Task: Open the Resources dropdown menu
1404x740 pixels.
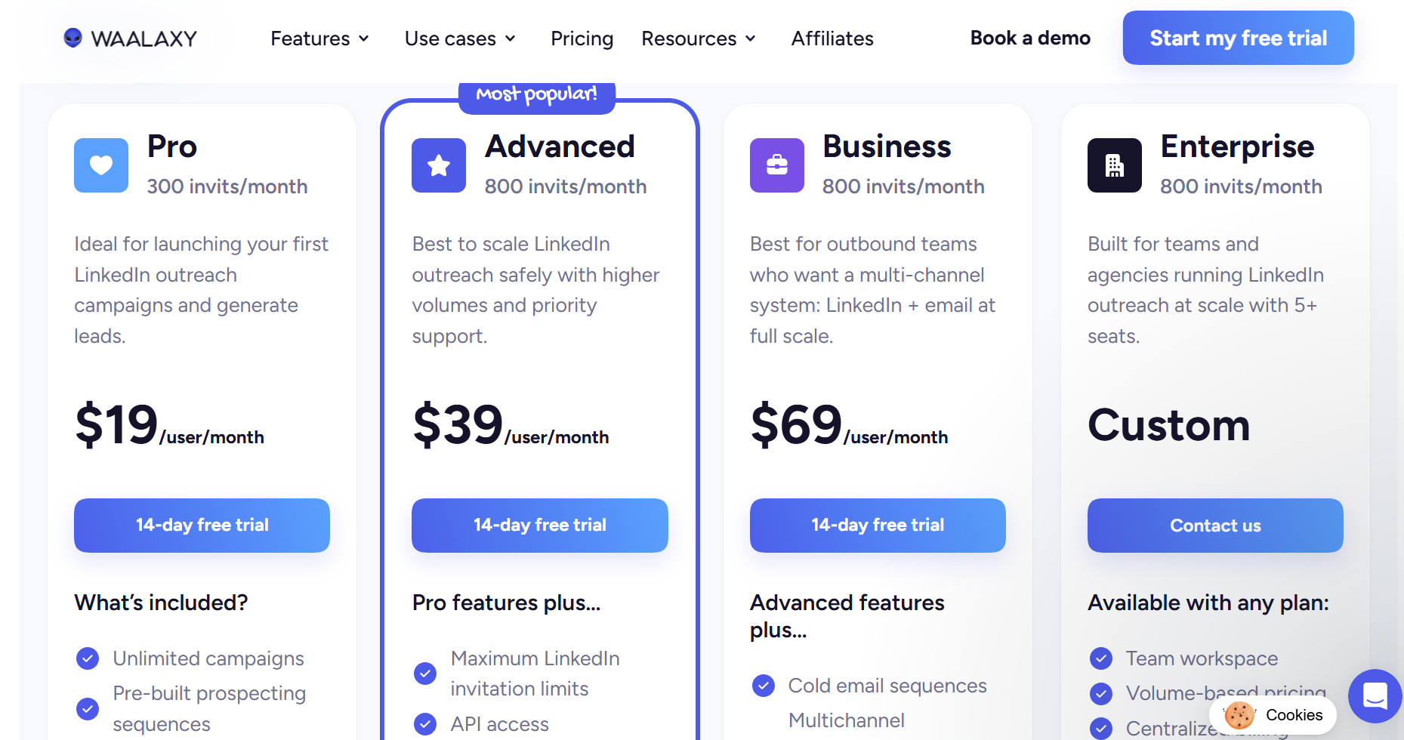Action: (698, 39)
